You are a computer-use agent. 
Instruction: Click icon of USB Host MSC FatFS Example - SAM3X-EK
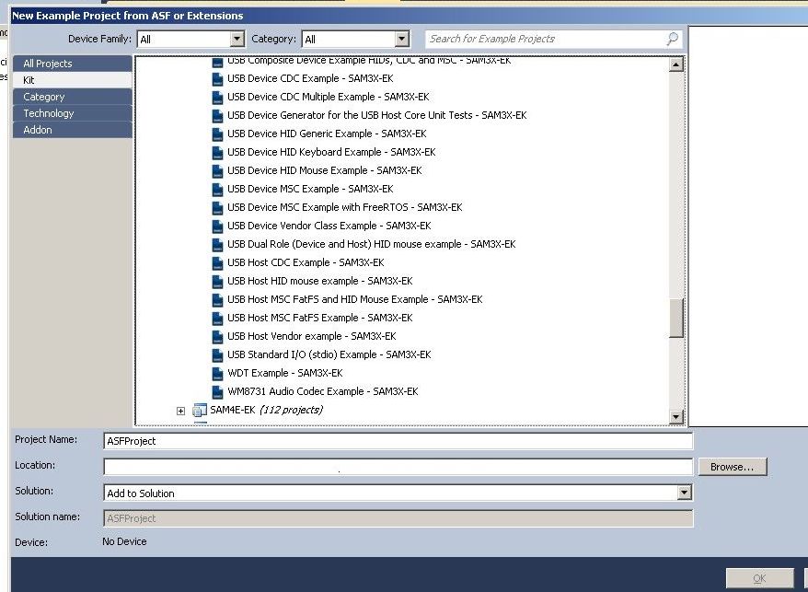click(x=217, y=319)
